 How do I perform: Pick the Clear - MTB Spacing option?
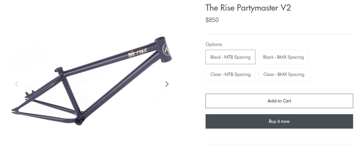(230, 74)
